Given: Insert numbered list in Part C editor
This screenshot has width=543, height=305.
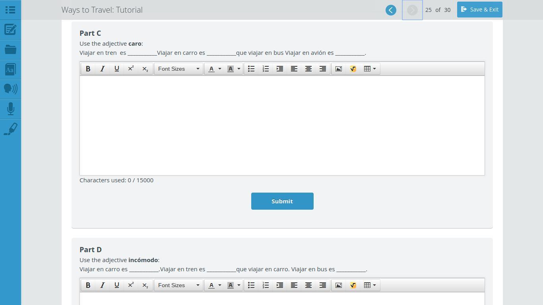Looking at the screenshot, I should tap(266, 69).
